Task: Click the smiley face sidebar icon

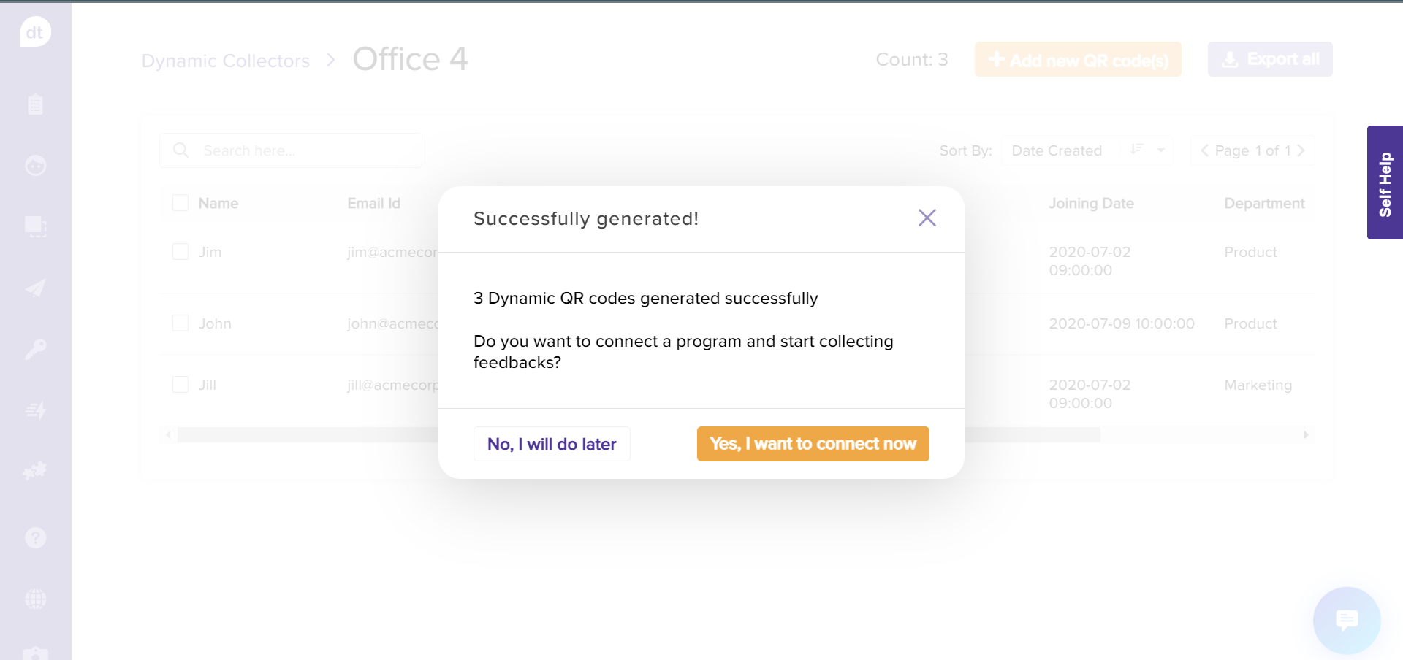Action: (x=35, y=166)
